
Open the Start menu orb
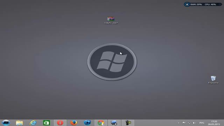6,123
